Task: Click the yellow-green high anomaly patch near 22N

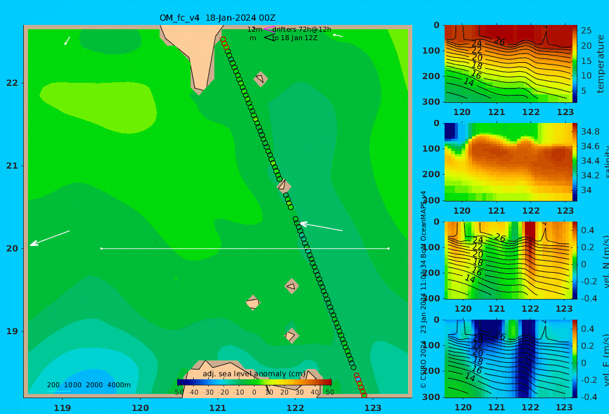Action: click(98, 107)
